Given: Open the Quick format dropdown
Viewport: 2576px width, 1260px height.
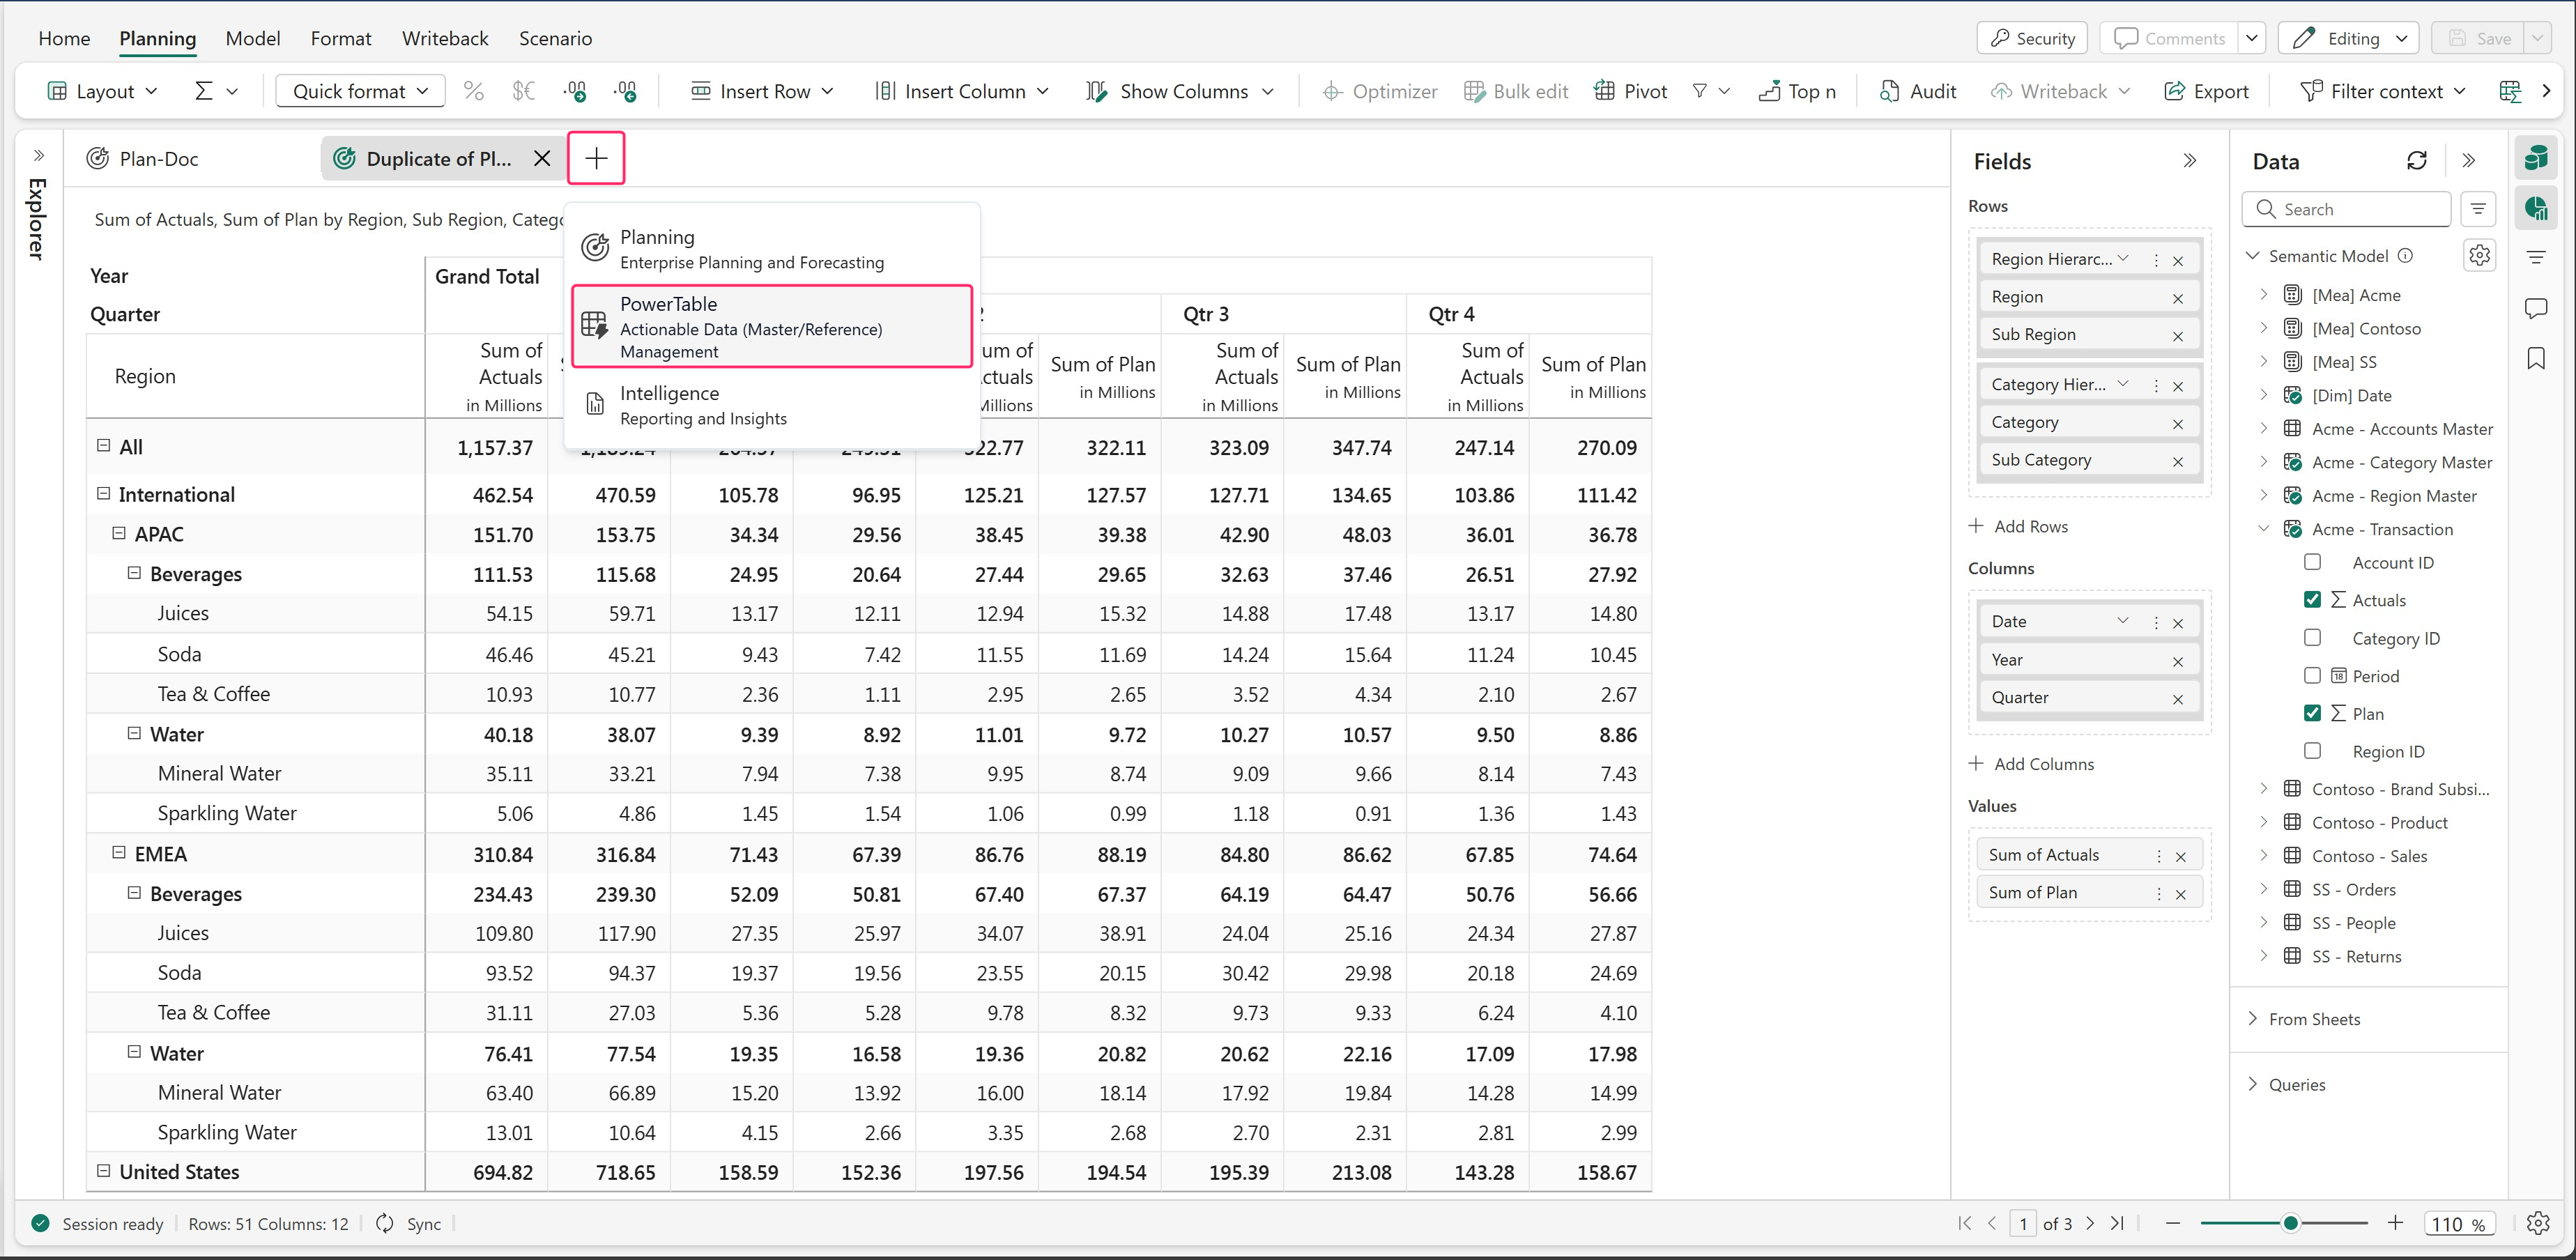Looking at the screenshot, I should point(359,91).
